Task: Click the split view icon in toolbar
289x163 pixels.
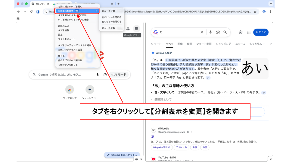Action: point(38,11)
